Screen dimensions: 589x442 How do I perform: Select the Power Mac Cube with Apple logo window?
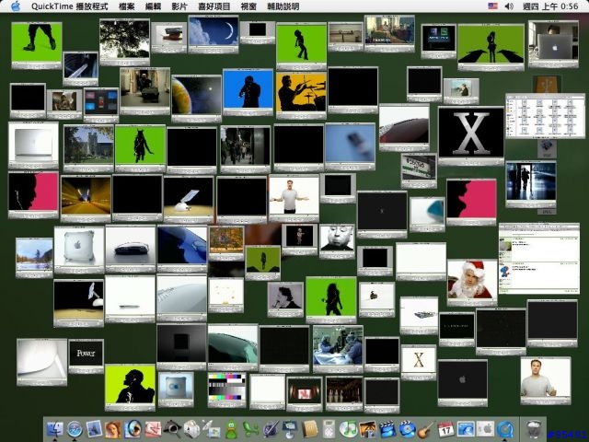[79, 250]
